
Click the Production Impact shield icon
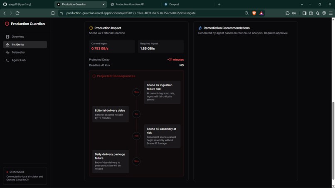pos(91,28)
